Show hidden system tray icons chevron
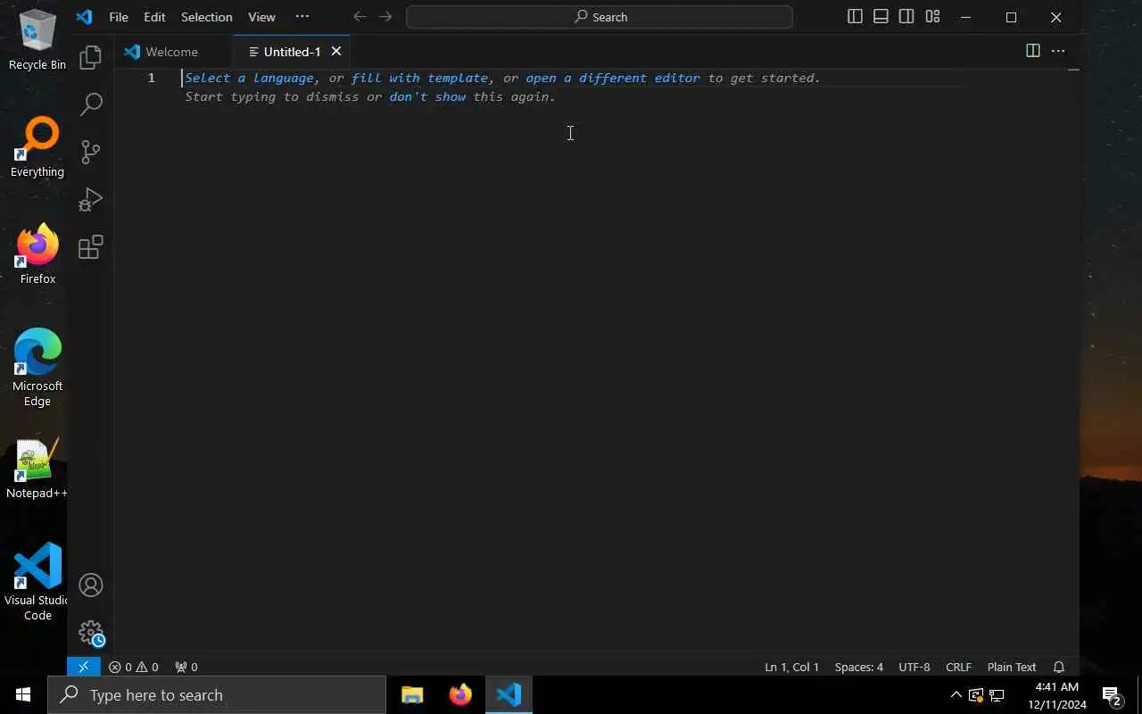 click(956, 694)
